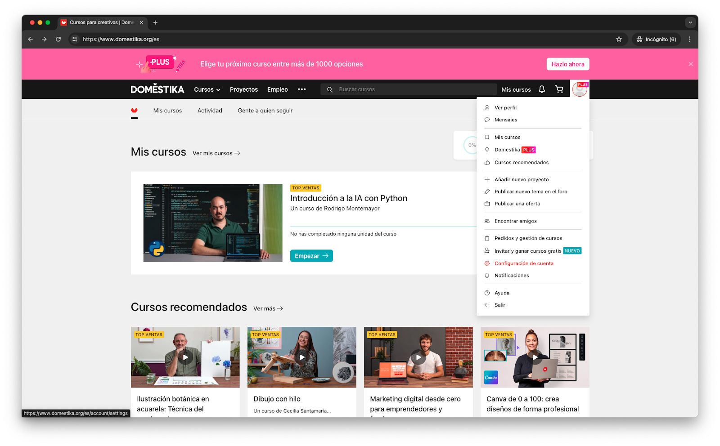This screenshot has height=446, width=720.
Task: Open the shopping cart icon
Action: [559, 89]
